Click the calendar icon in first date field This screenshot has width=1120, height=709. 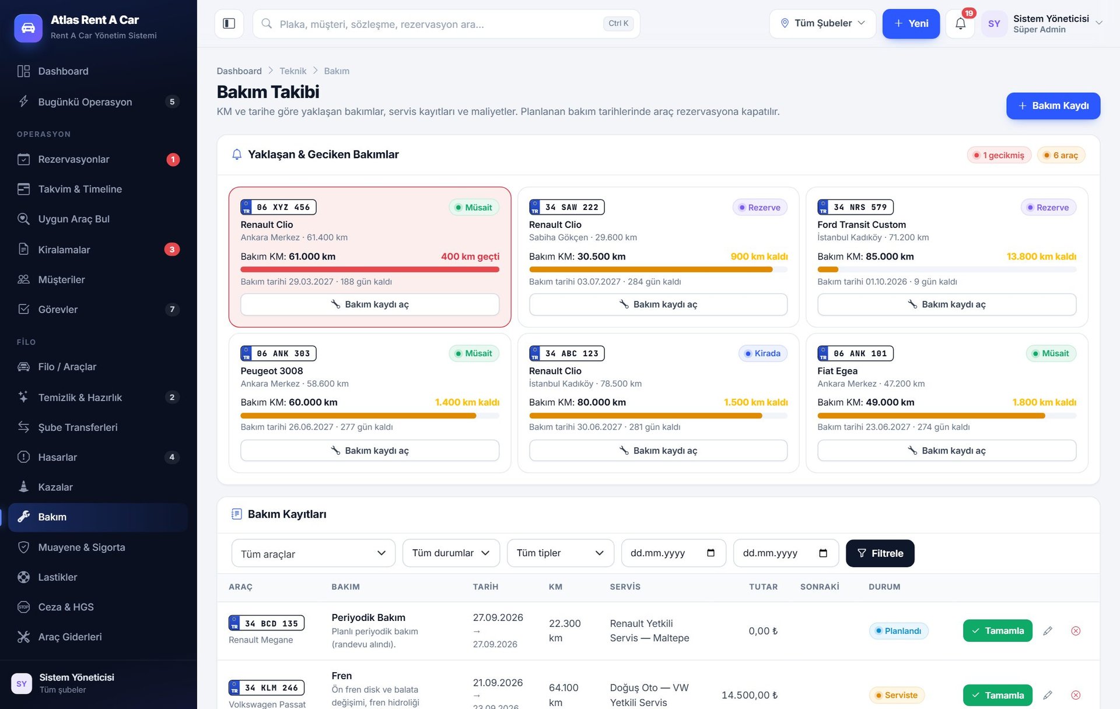pyautogui.click(x=710, y=553)
